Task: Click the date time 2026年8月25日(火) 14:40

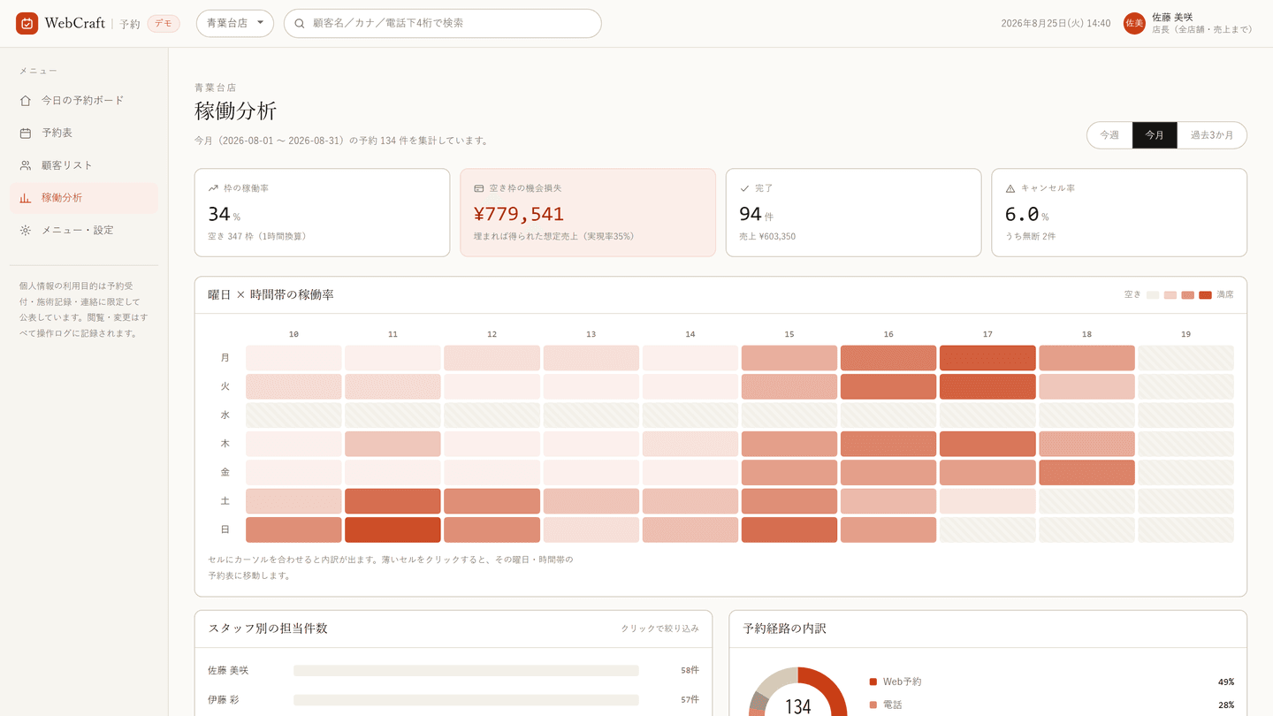Action: pyautogui.click(x=1056, y=24)
